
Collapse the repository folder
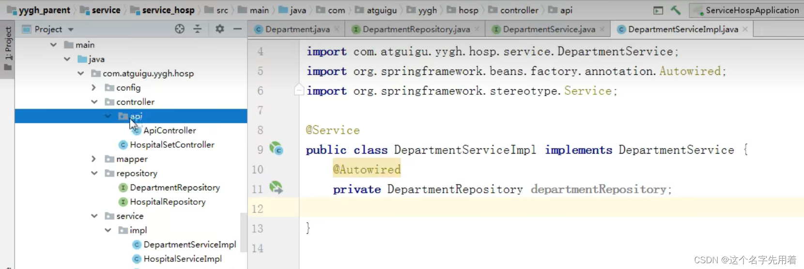click(94, 173)
